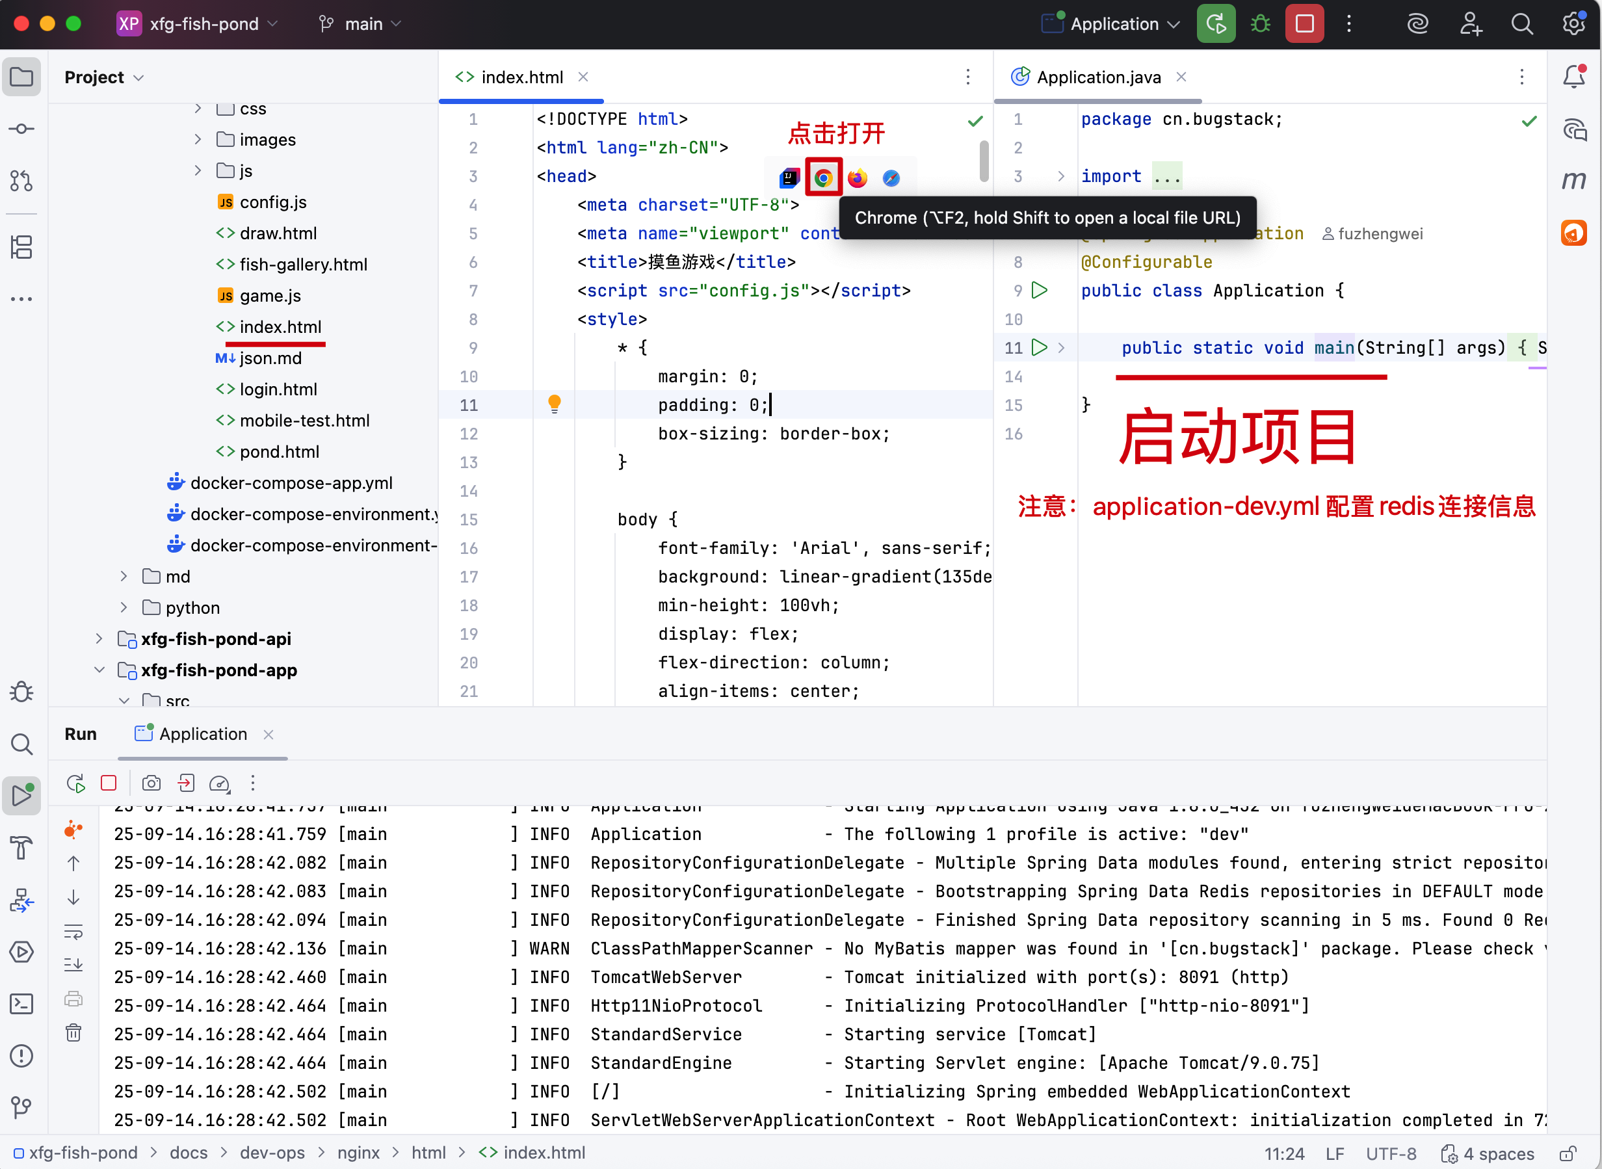The height and width of the screenshot is (1169, 1602).
Task: Close the index.html editor tab
Action: [x=583, y=77]
